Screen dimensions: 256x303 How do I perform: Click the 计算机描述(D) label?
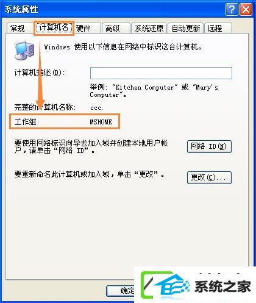click(40, 73)
